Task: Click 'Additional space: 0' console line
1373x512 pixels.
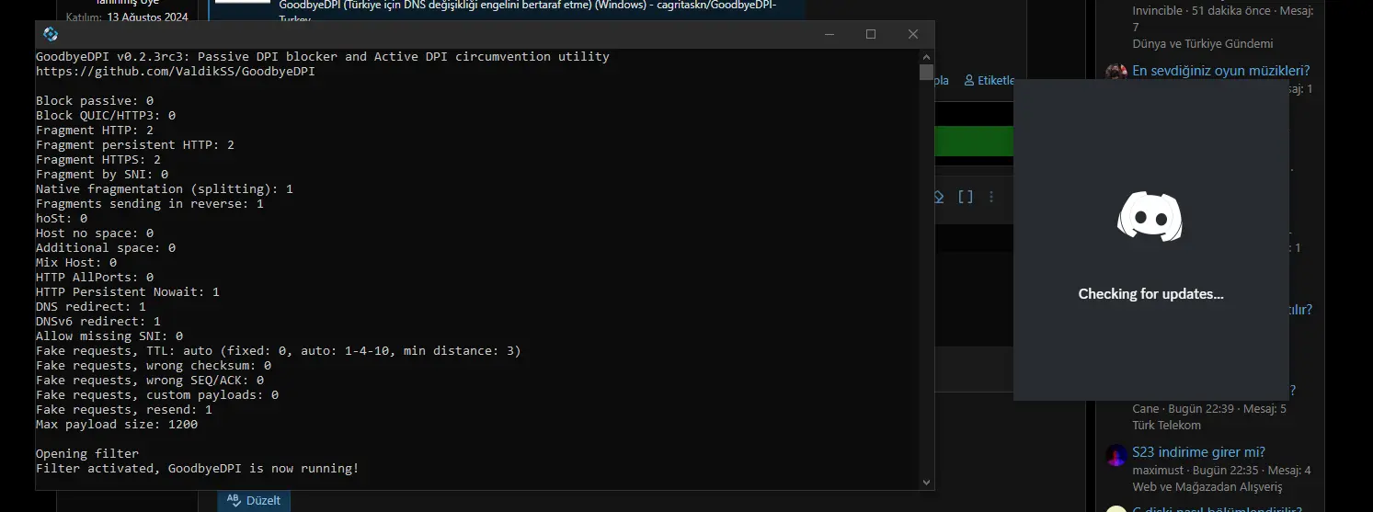Action: pyautogui.click(x=106, y=247)
